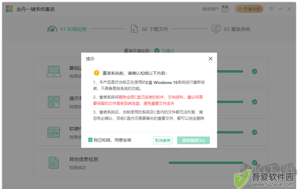Click the 02 下载文件 step label
The image size is (298, 189).
click(155, 29)
